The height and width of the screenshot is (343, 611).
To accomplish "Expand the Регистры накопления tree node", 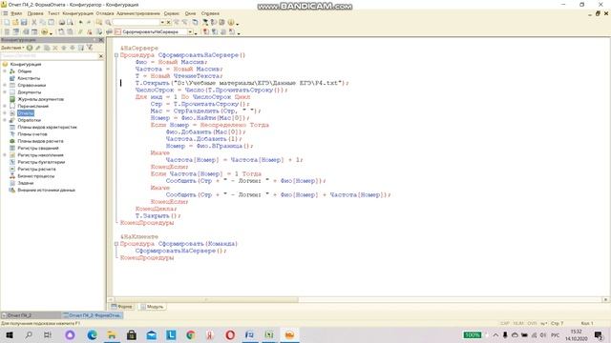I will coord(5,155).
